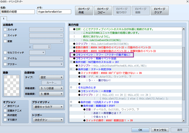The width and height of the screenshot is (189, 133).
Task: Select the 文章 デデ MV_Actor7(3) line
Action: click(x=126, y=77)
